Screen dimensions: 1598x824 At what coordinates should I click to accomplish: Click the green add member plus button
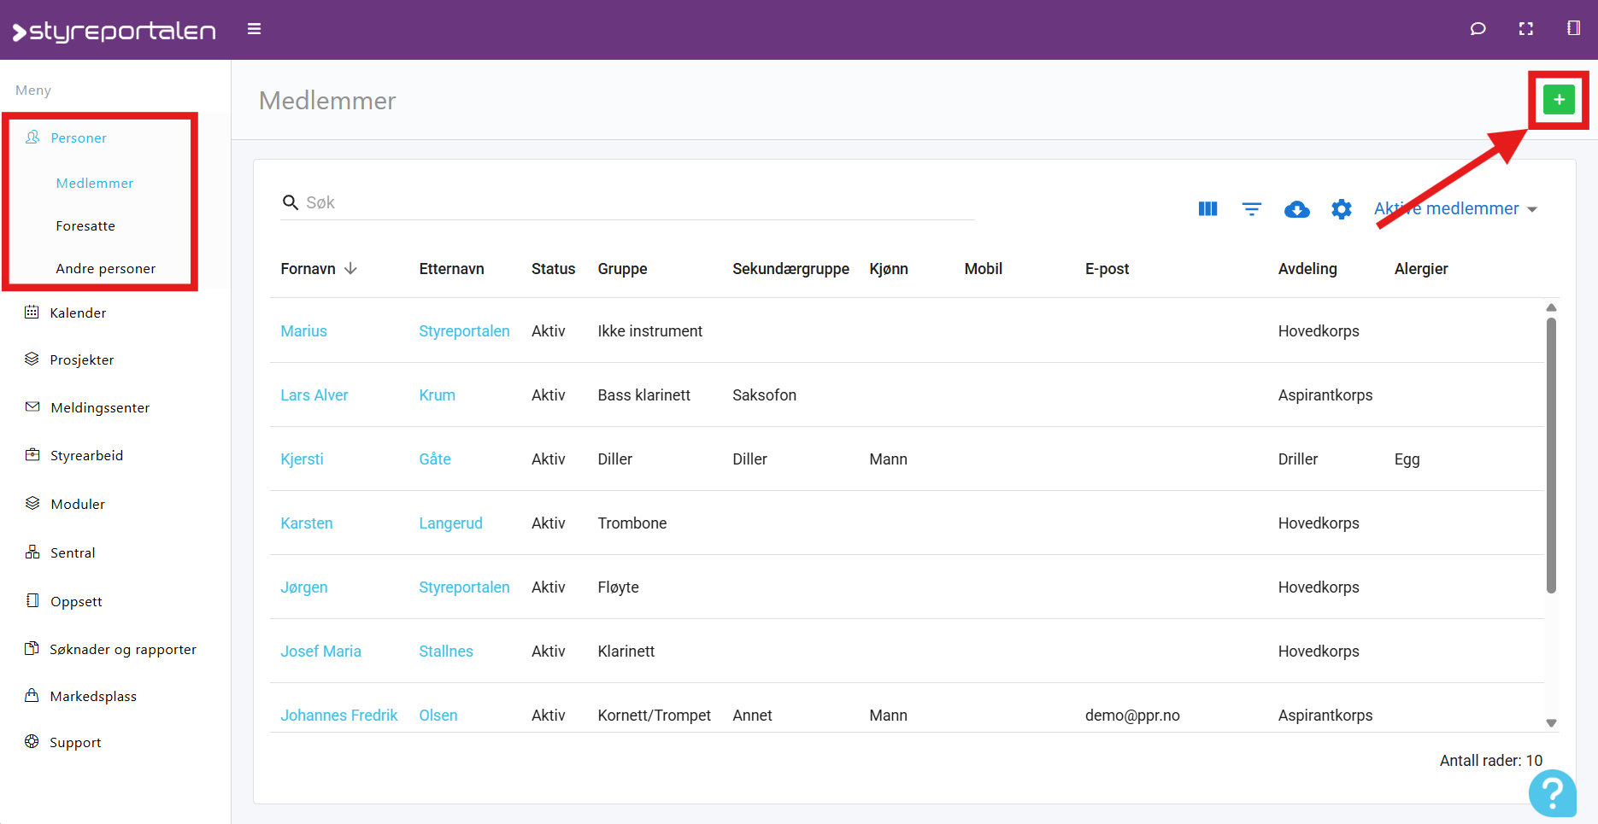click(1559, 100)
